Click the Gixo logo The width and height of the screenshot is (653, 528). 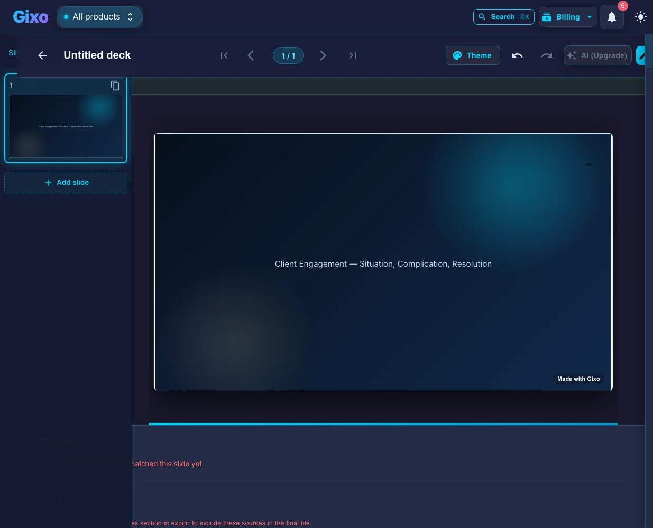tap(31, 17)
